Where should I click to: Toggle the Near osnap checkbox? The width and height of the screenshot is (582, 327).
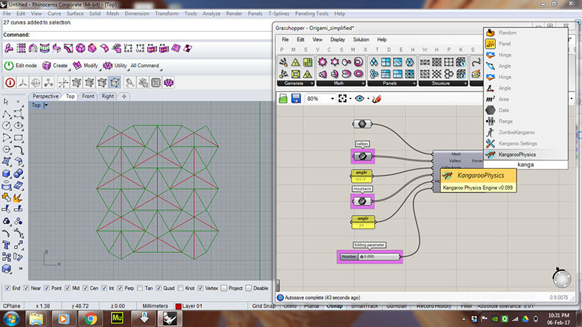pyautogui.click(x=26, y=288)
